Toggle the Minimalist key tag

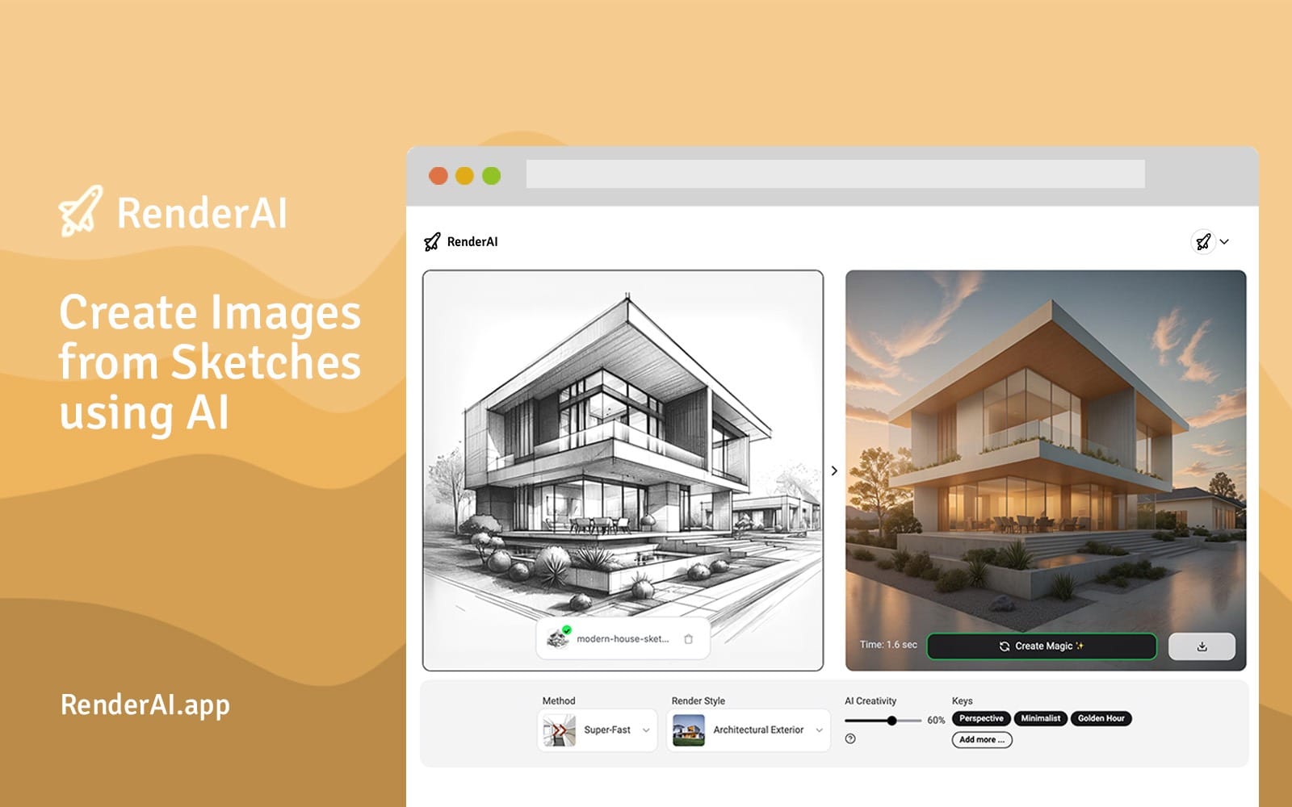pyautogui.click(x=1040, y=718)
